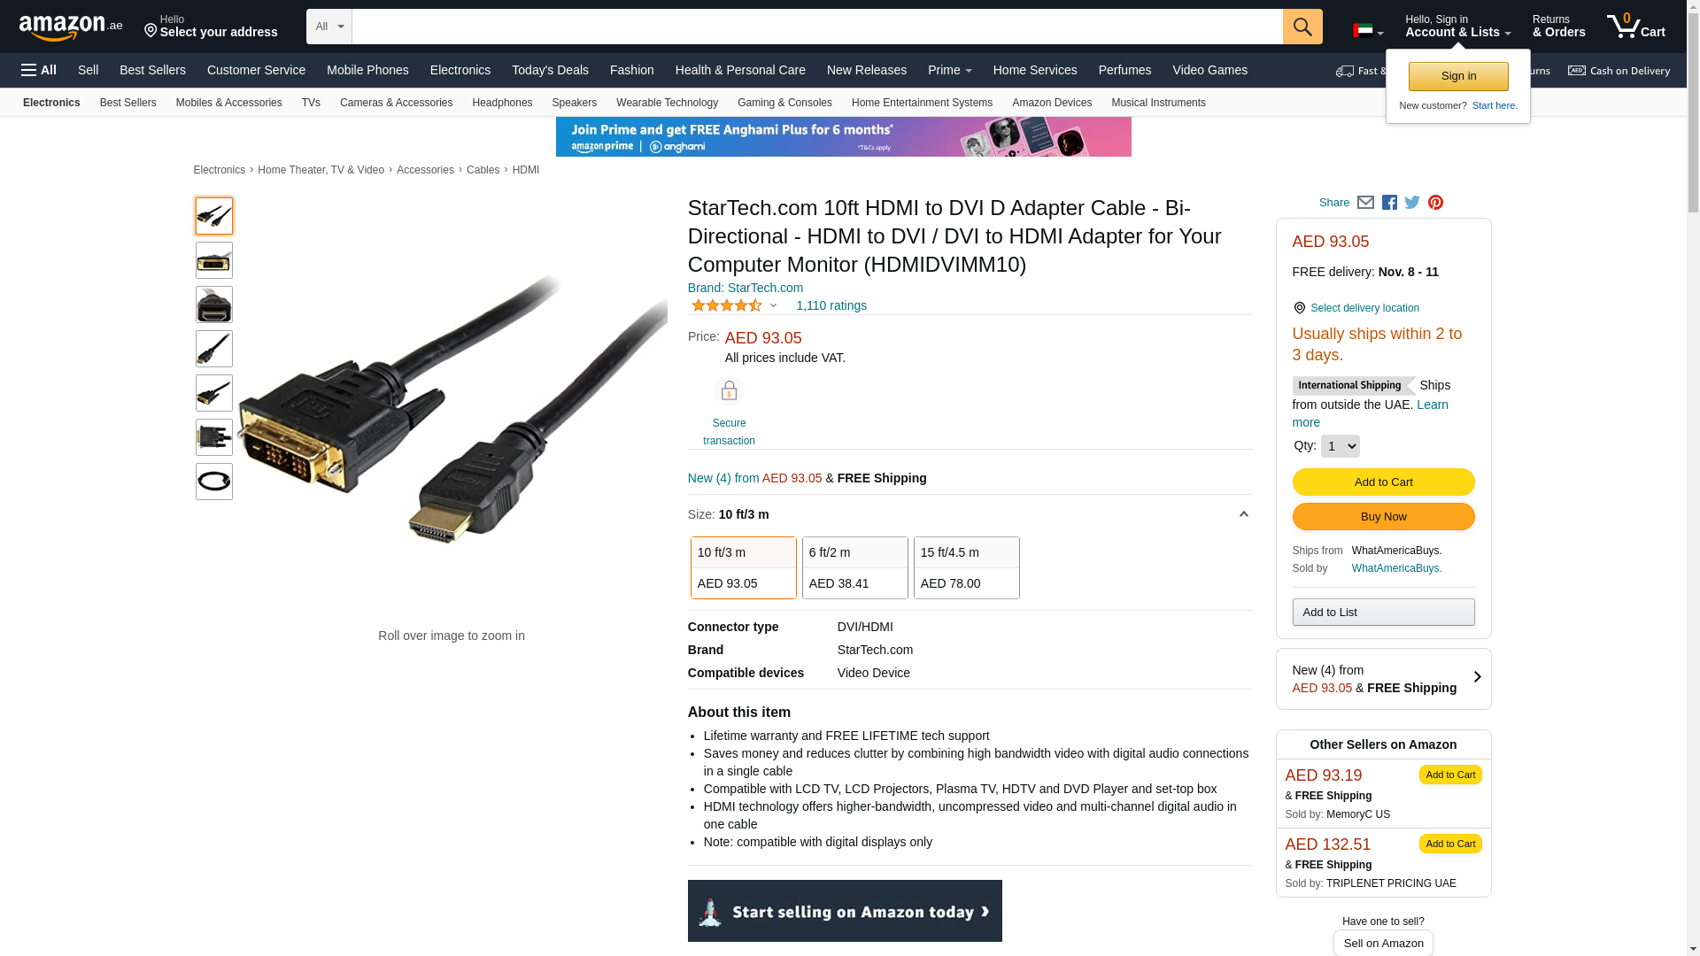Click the Amazon.ae logo
1700x956 pixels.
(x=71, y=27)
